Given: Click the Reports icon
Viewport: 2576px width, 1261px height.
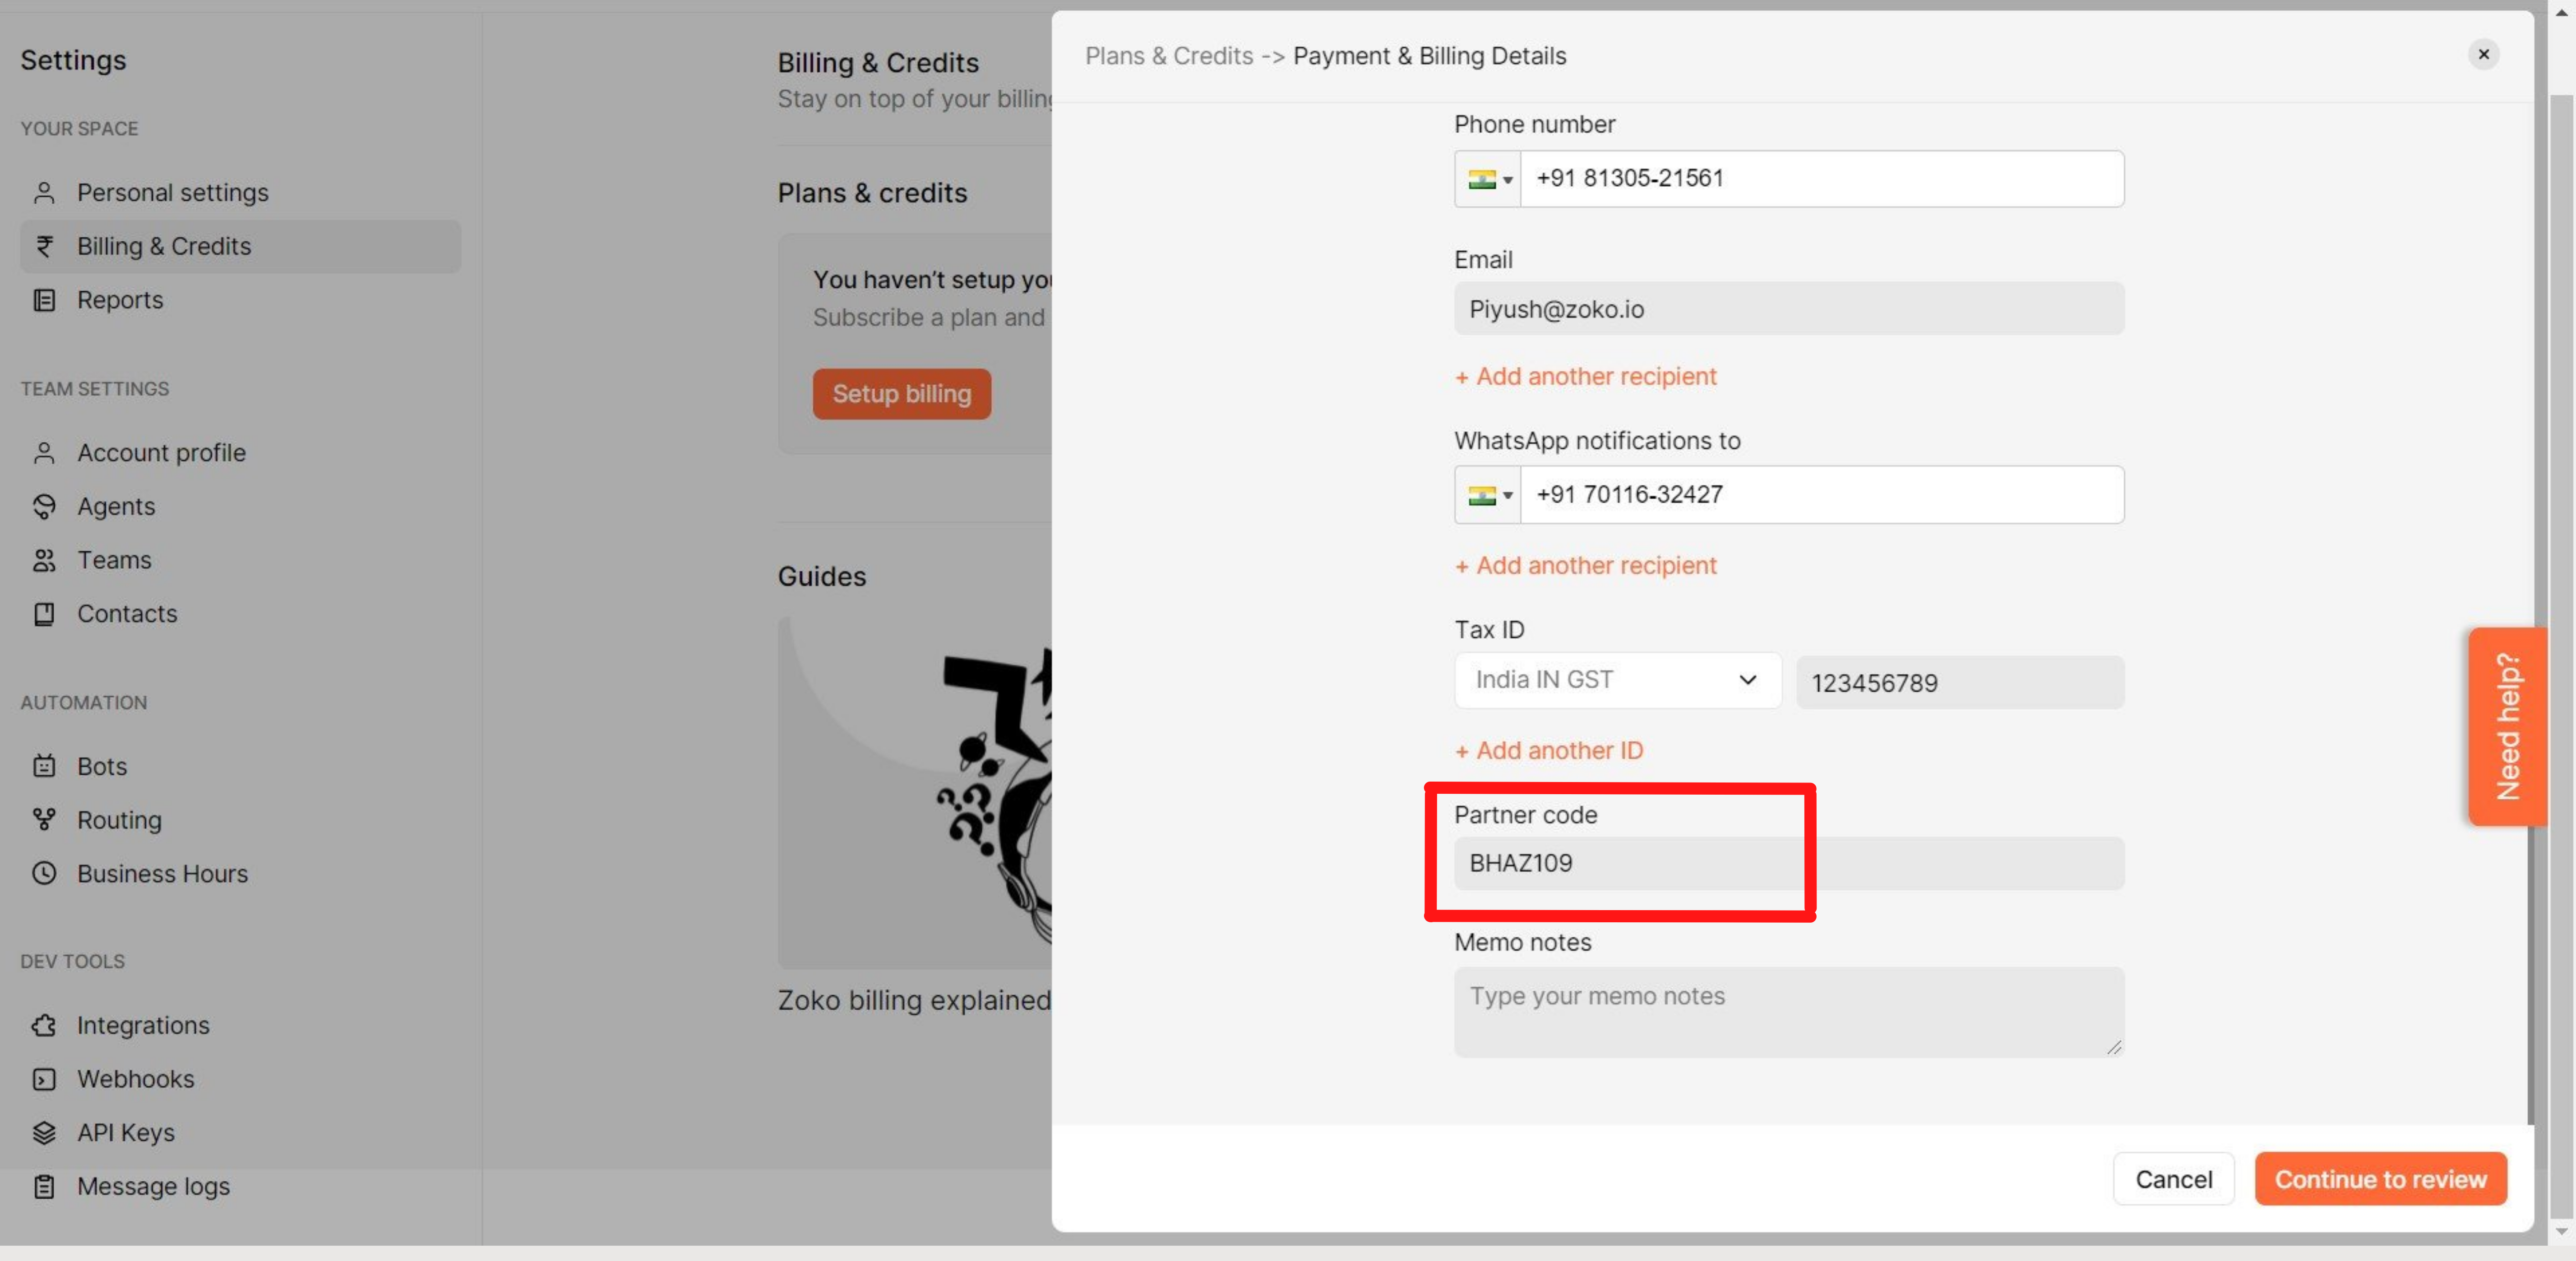Looking at the screenshot, I should (x=44, y=300).
